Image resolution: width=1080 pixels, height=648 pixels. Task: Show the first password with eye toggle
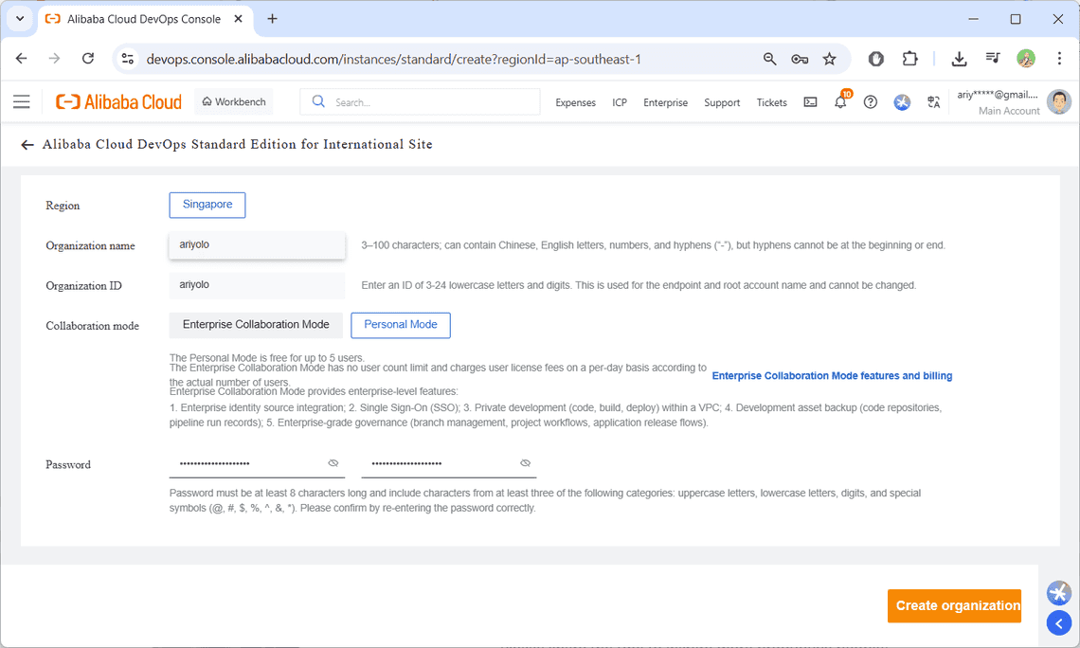pyautogui.click(x=333, y=463)
